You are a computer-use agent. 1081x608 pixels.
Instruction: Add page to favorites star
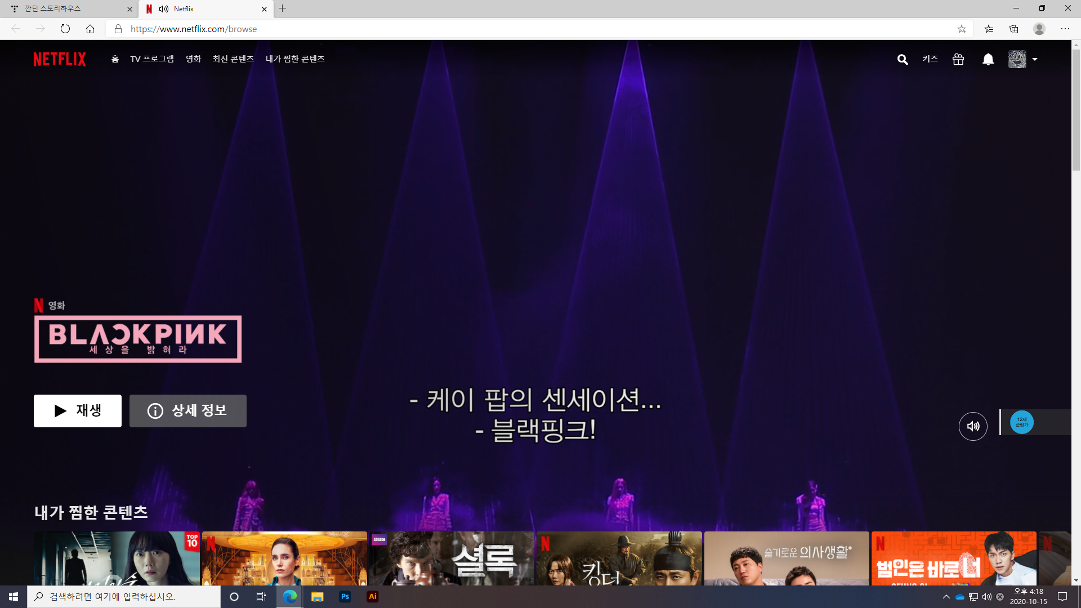point(962,29)
